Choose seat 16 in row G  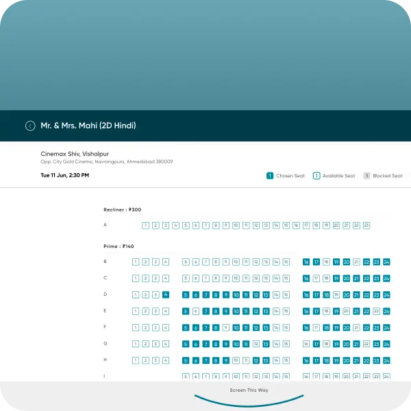[306, 344]
